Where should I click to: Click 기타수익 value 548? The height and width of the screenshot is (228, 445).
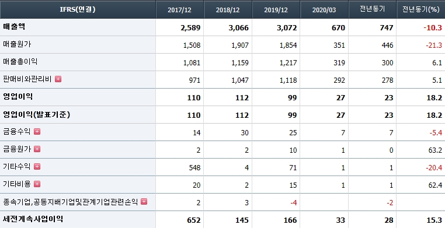pos(194,168)
